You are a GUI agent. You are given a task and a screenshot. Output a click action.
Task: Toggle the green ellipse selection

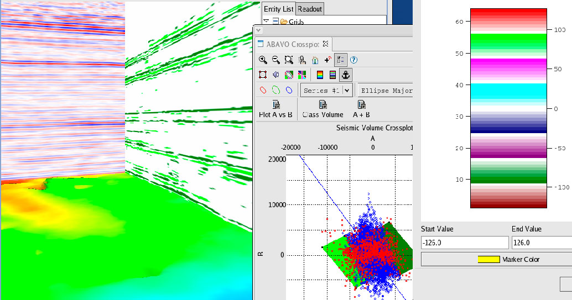(x=275, y=90)
